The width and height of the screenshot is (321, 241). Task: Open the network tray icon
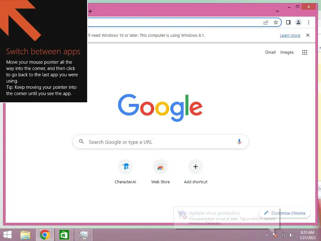(x=284, y=235)
